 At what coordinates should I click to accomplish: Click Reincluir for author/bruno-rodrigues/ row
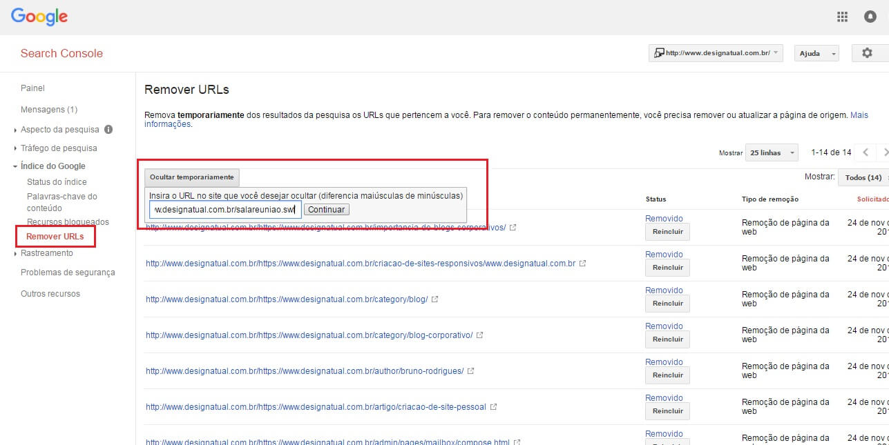(x=667, y=375)
